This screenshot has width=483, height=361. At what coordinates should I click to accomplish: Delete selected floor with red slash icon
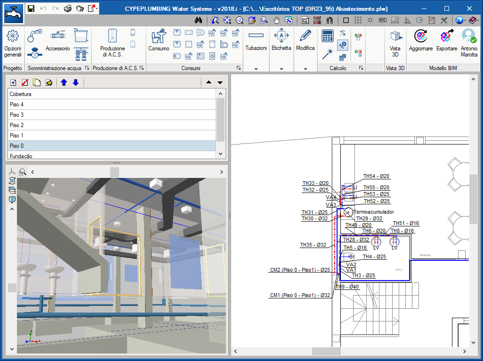coord(25,82)
